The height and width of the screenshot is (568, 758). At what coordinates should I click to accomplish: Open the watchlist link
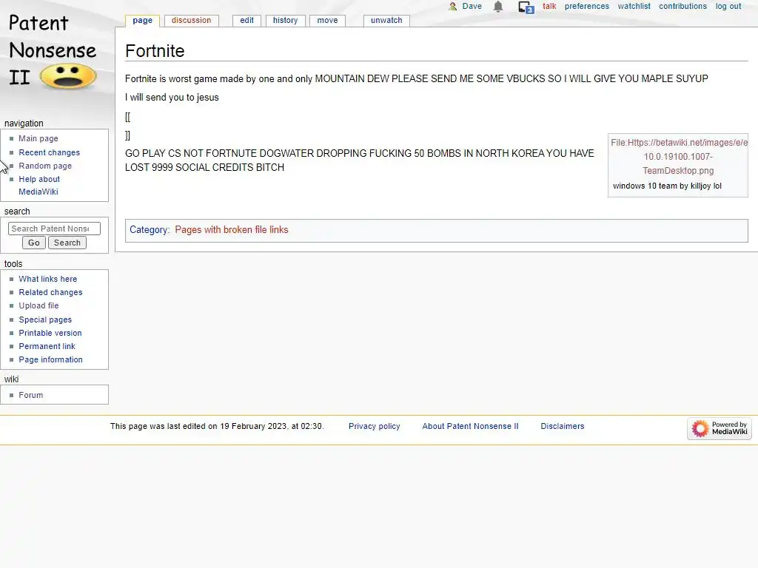pyautogui.click(x=634, y=6)
